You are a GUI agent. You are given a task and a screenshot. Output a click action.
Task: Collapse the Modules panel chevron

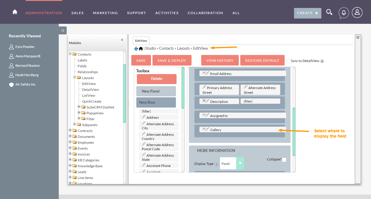click(122, 40)
